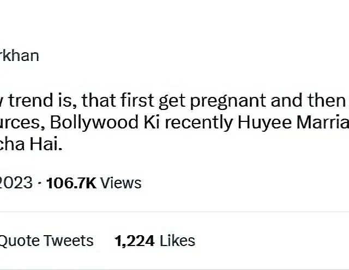Click the word "Bollywood" in tweet

click(94, 124)
